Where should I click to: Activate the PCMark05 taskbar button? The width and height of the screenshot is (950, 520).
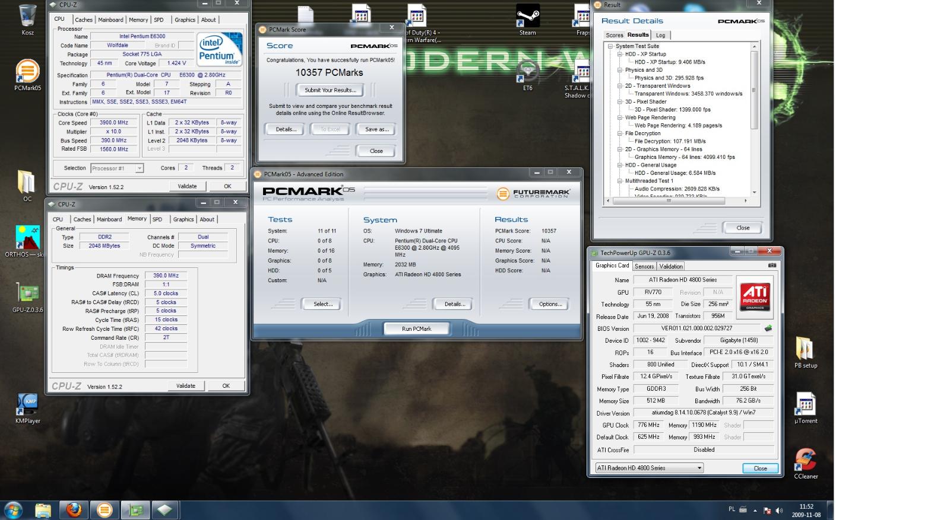coord(104,510)
